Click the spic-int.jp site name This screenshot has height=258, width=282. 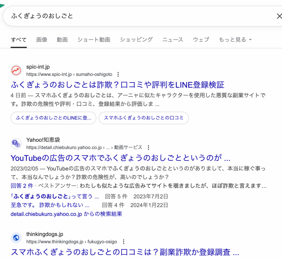click(38, 67)
